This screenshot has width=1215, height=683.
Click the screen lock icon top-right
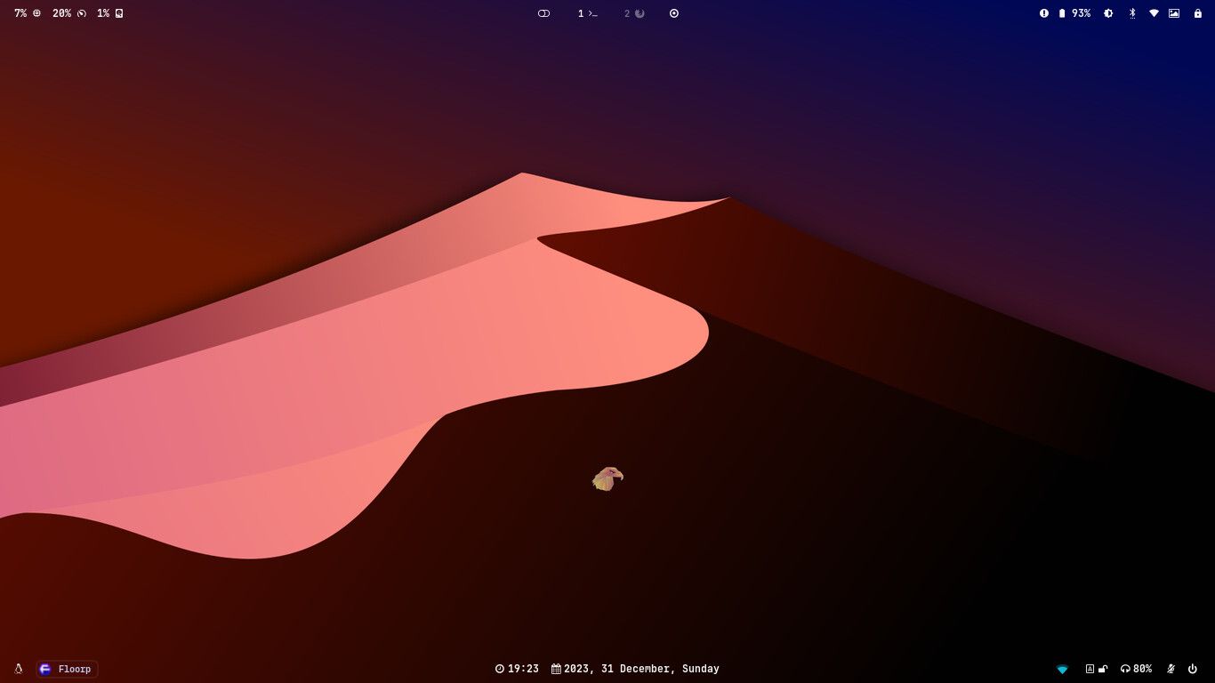coord(1199,13)
